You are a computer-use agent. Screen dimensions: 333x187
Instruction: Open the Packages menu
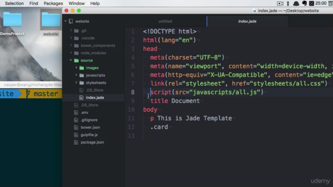click(x=53, y=4)
